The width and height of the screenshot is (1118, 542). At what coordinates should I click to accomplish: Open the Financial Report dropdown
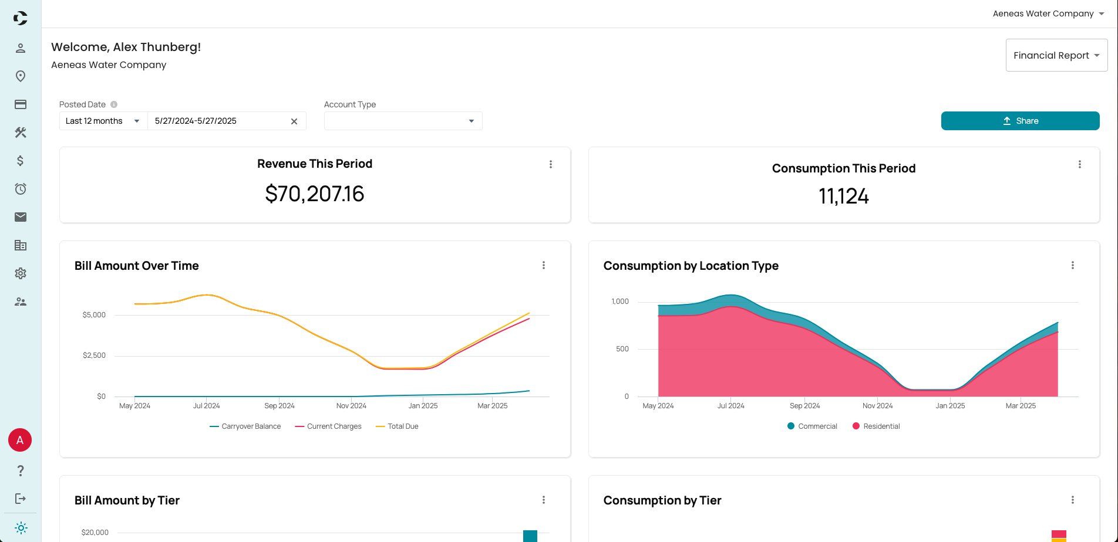[x=1056, y=55]
